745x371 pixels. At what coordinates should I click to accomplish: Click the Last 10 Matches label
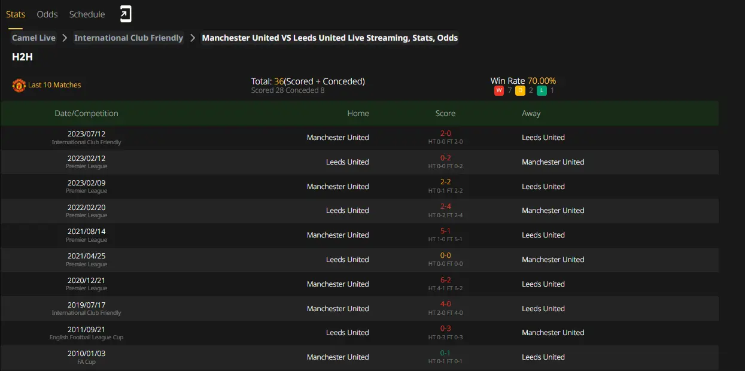54,85
